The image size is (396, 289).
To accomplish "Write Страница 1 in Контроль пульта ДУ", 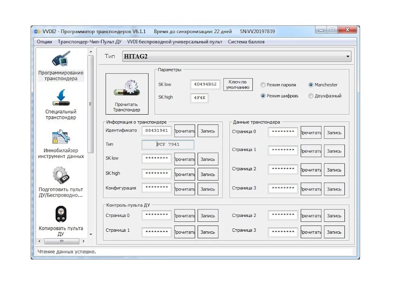I will tap(208, 232).
